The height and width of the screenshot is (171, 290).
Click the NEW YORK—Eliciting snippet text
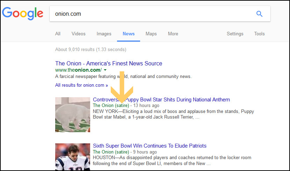pos(174,114)
